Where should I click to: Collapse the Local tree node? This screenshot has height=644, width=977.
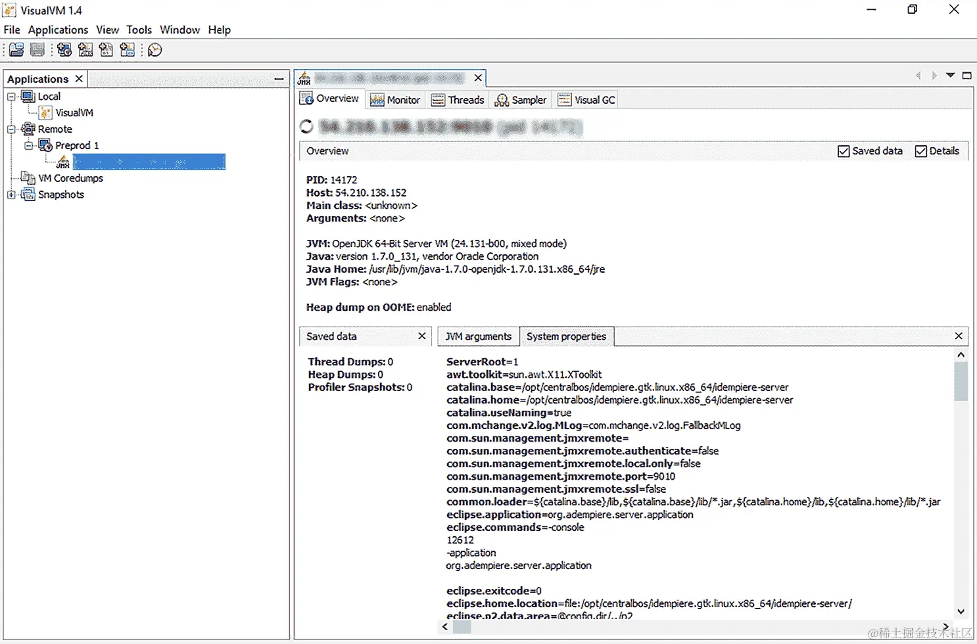[11, 97]
